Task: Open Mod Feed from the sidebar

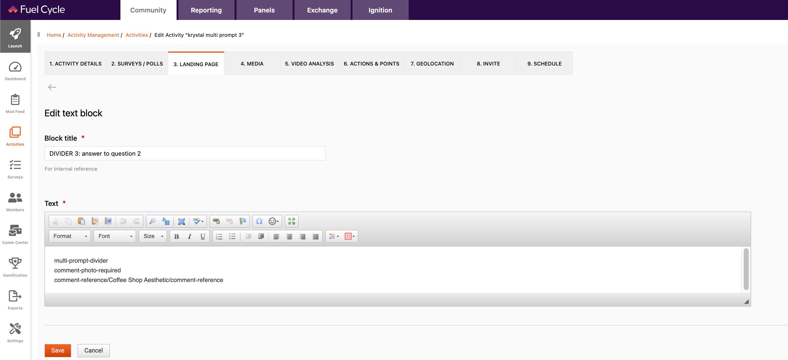Action: [15, 104]
